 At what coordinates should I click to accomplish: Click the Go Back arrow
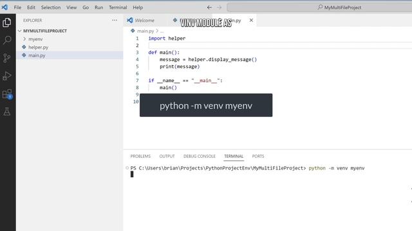point(209,7)
